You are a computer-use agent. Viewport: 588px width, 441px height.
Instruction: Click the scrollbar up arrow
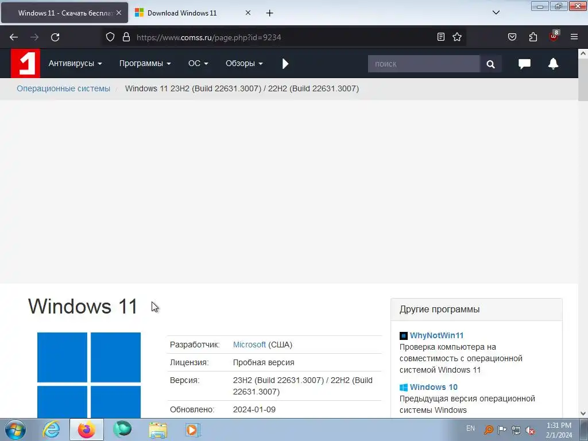point(583,53)
